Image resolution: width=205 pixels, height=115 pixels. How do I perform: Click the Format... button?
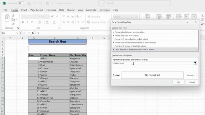click(191, 75)
